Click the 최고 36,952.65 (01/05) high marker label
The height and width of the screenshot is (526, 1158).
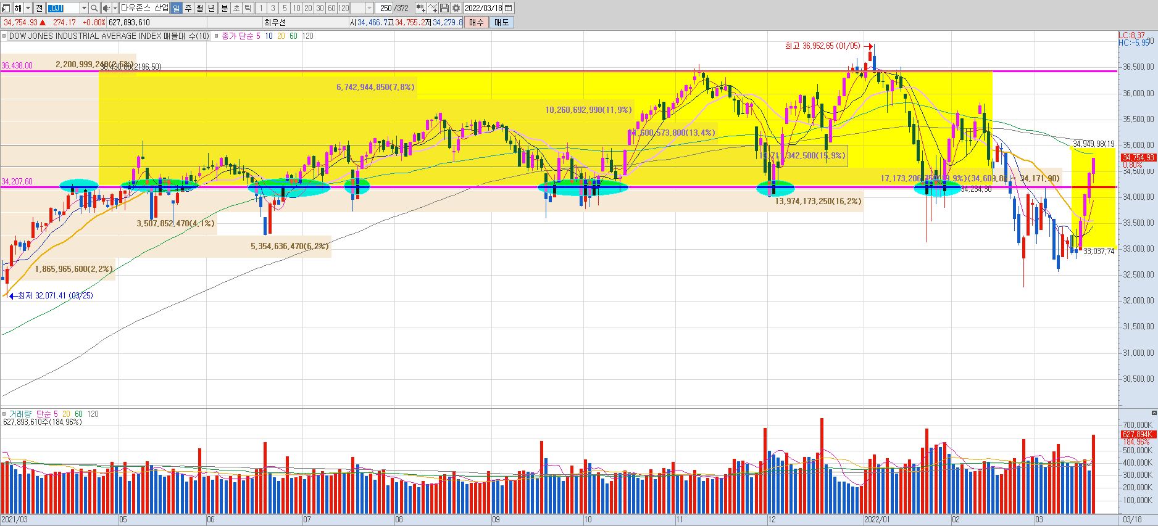point(822,46)
